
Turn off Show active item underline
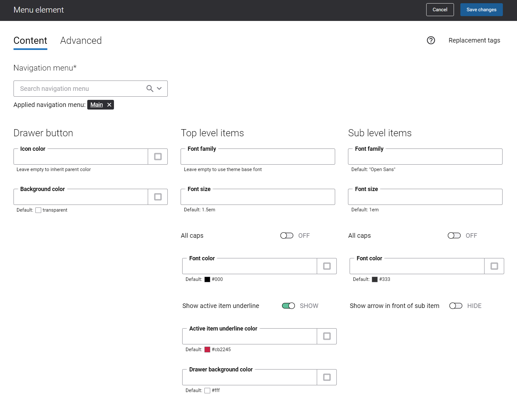click(x=288, y=306)
